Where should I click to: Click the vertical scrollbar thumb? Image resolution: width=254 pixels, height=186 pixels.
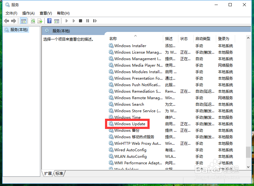[x=248, y=152]
